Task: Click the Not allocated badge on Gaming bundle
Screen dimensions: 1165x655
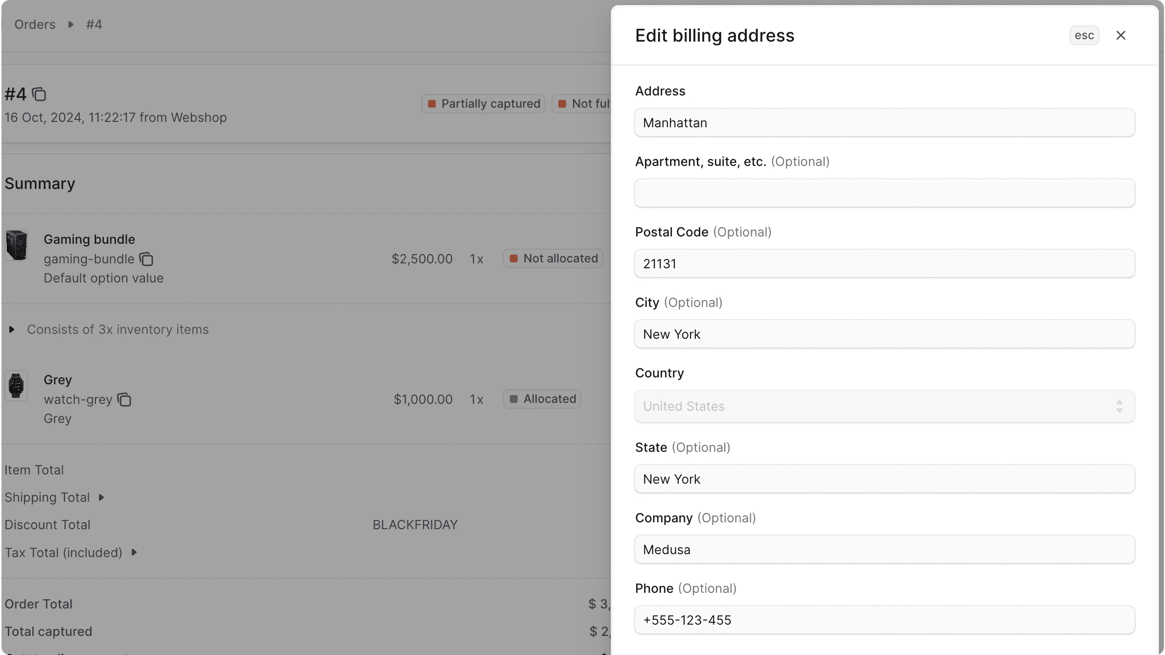Action: coord(553,258)
